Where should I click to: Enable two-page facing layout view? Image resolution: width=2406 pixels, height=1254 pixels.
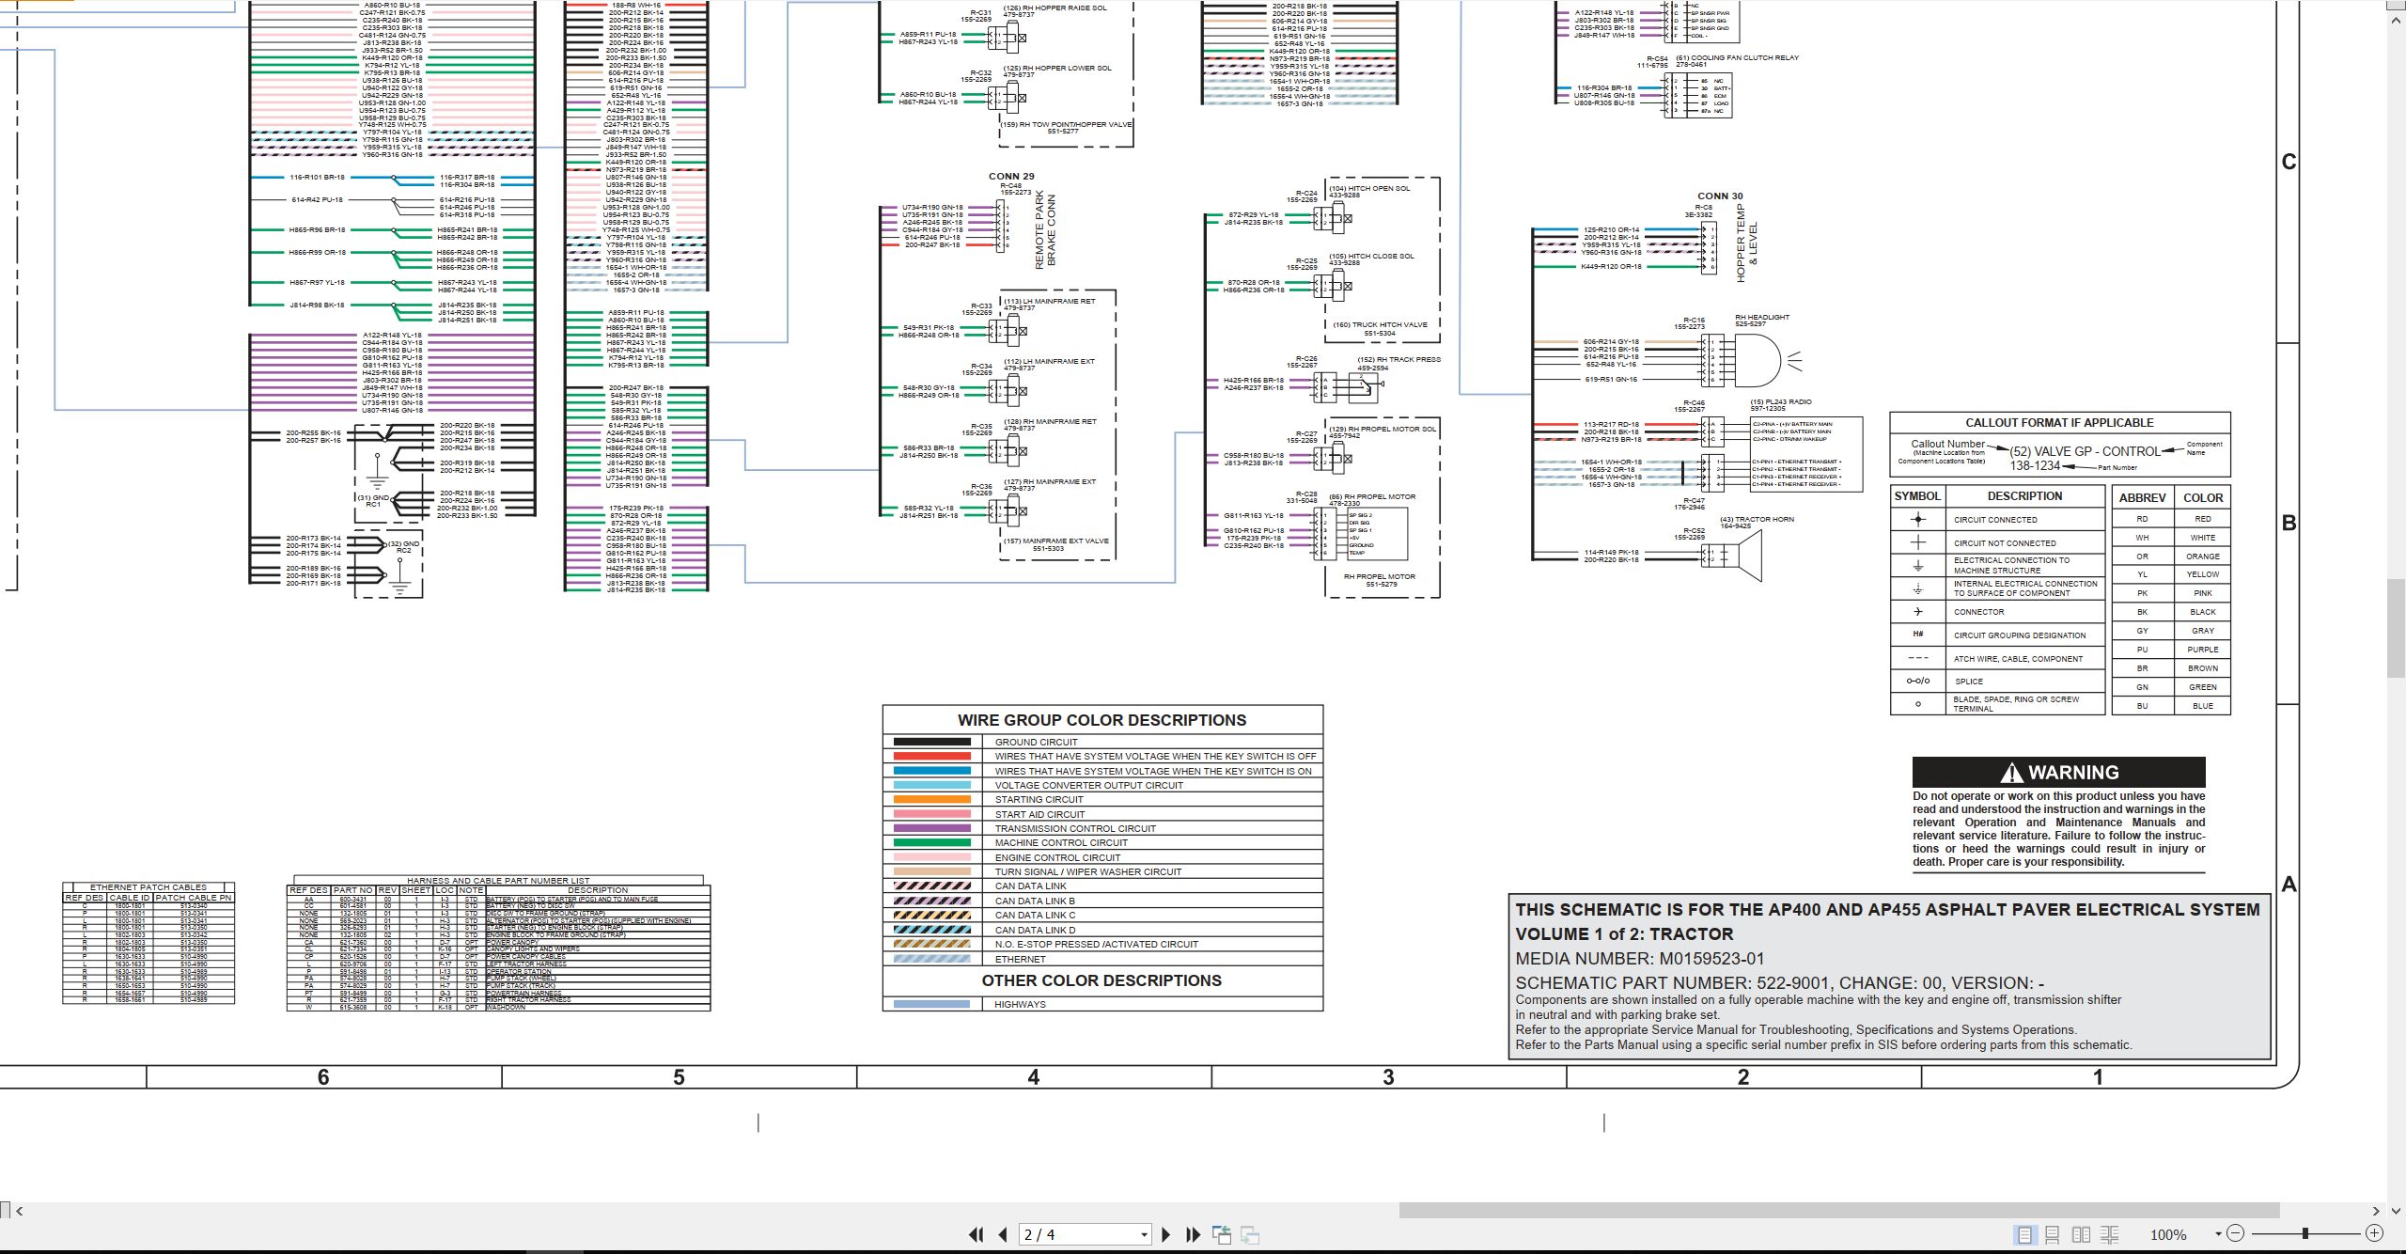pyautogui.click(x=2082, y=1234)
